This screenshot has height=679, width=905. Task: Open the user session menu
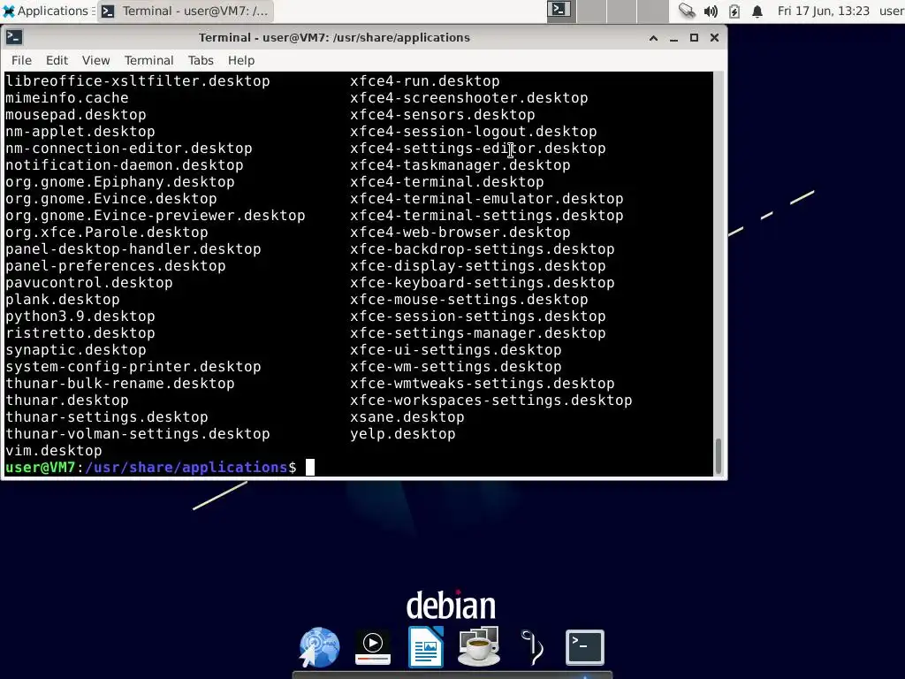click(892, 11)
